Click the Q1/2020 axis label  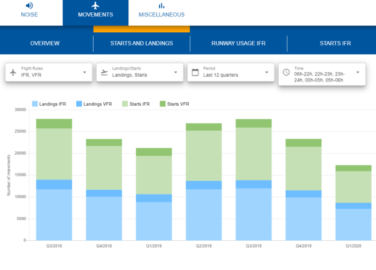pyautogui.click(x=353, y=246)
